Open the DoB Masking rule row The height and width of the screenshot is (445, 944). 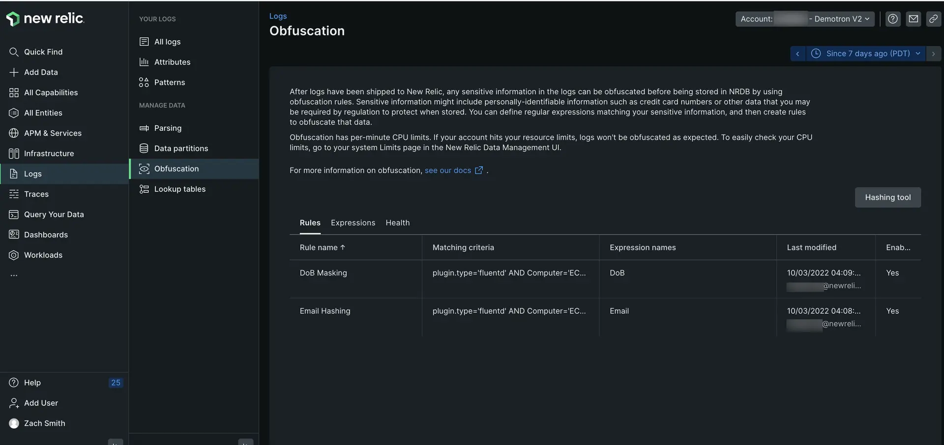pos(323,273)
